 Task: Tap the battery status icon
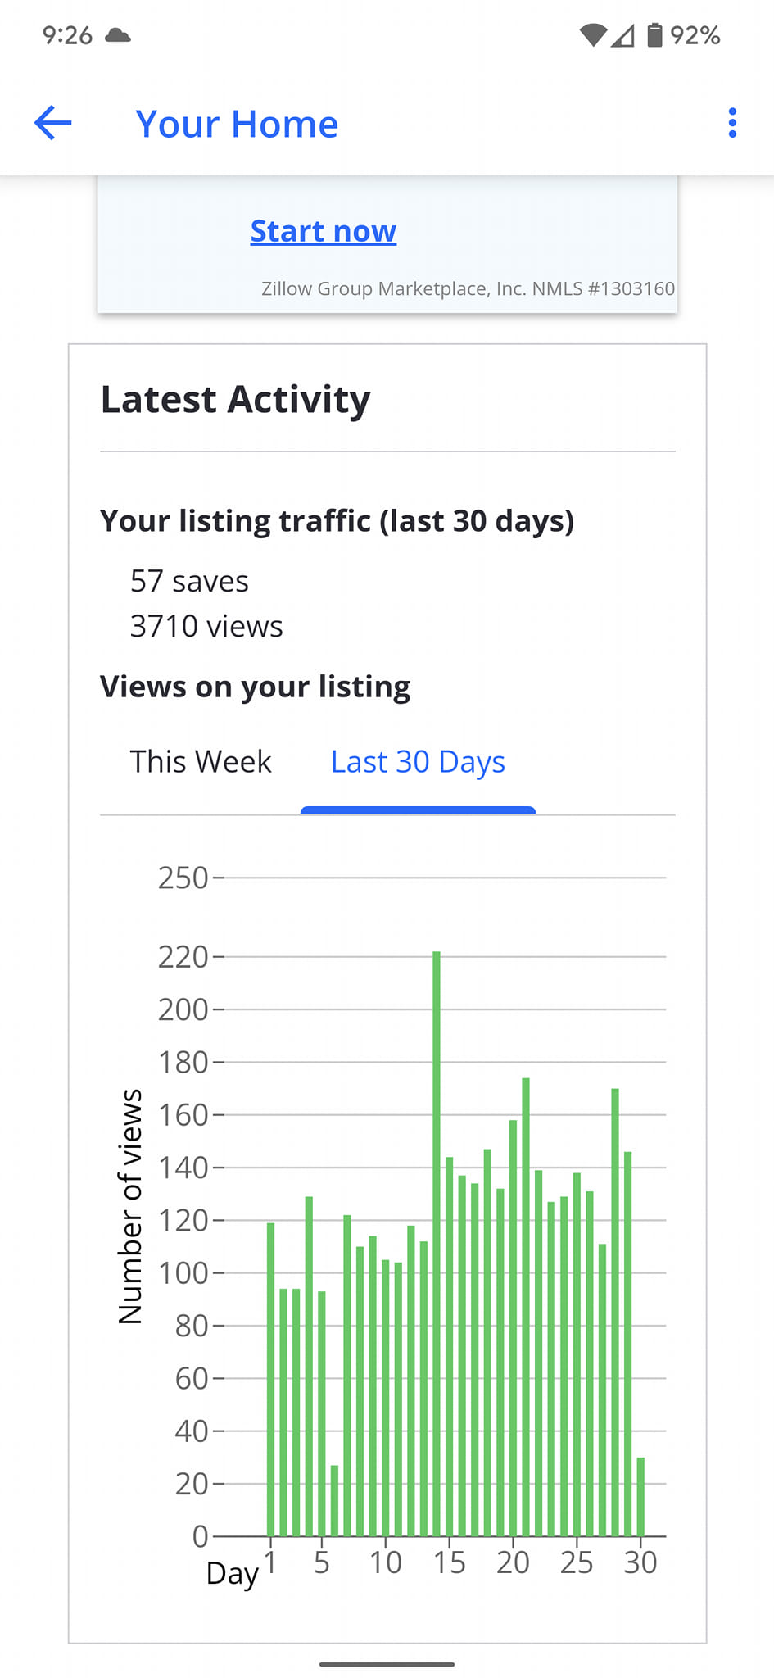pyautogui.click(x=654, y=35)
